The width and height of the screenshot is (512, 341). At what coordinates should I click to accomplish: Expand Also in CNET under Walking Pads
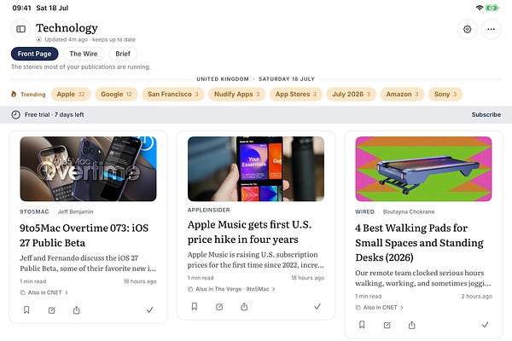coord(380,308)
